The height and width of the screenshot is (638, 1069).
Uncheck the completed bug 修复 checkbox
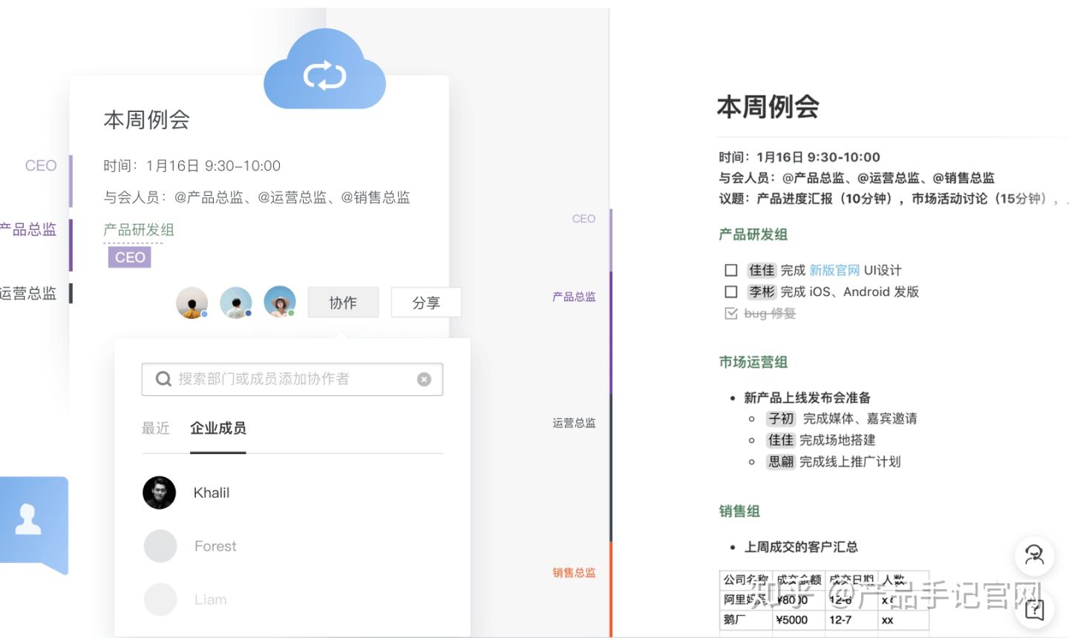(730, 313)
